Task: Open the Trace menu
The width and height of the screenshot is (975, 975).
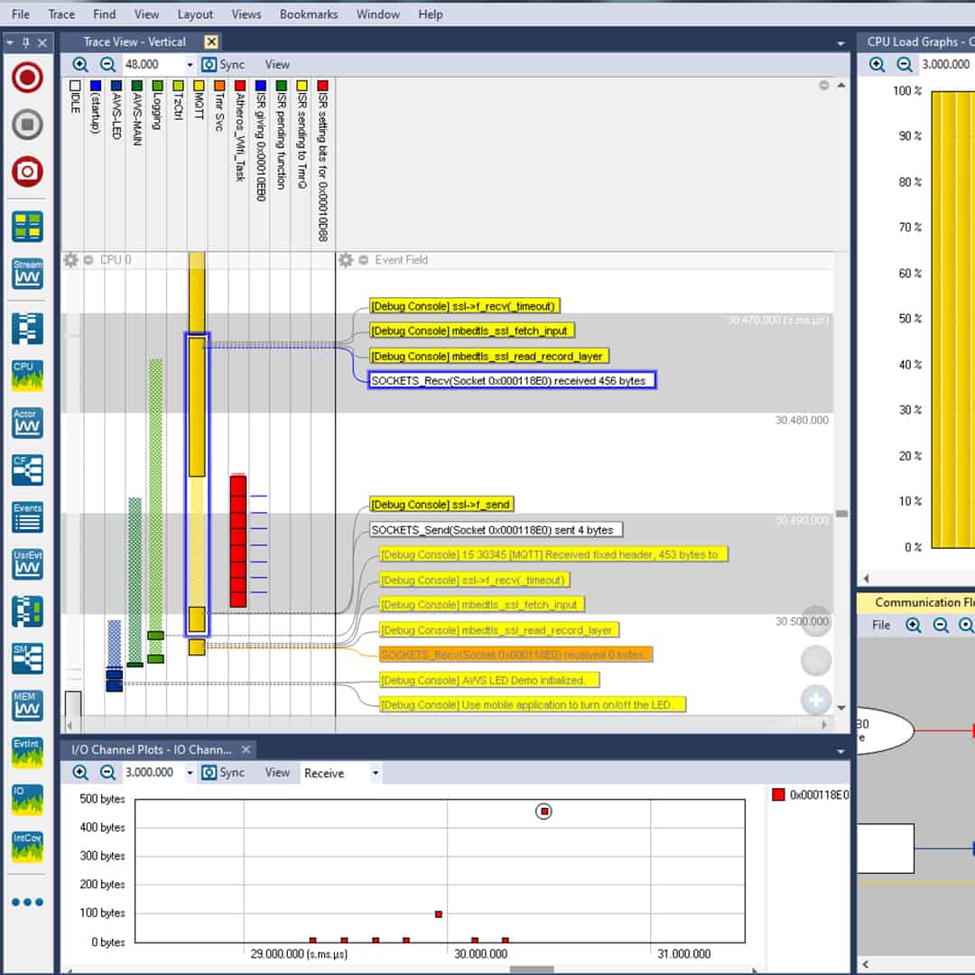Action: point(61,14)
